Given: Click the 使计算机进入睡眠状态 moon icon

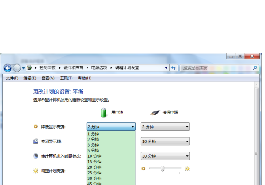Looking at the screenshot, I should [35, 156].
